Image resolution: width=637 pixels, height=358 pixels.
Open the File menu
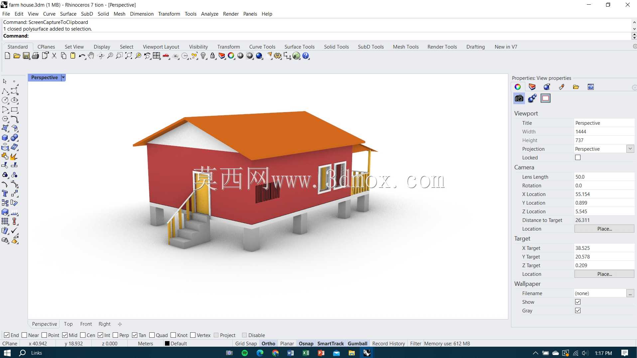(x=6, y=14)
